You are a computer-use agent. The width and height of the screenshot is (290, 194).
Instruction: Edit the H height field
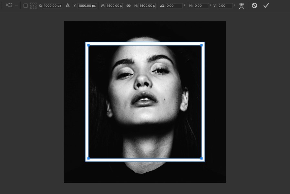pyautogui.click(x=147, y=6)
